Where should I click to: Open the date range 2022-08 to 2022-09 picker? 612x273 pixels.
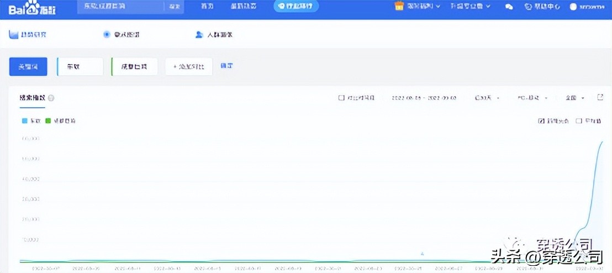coord(424,98)
